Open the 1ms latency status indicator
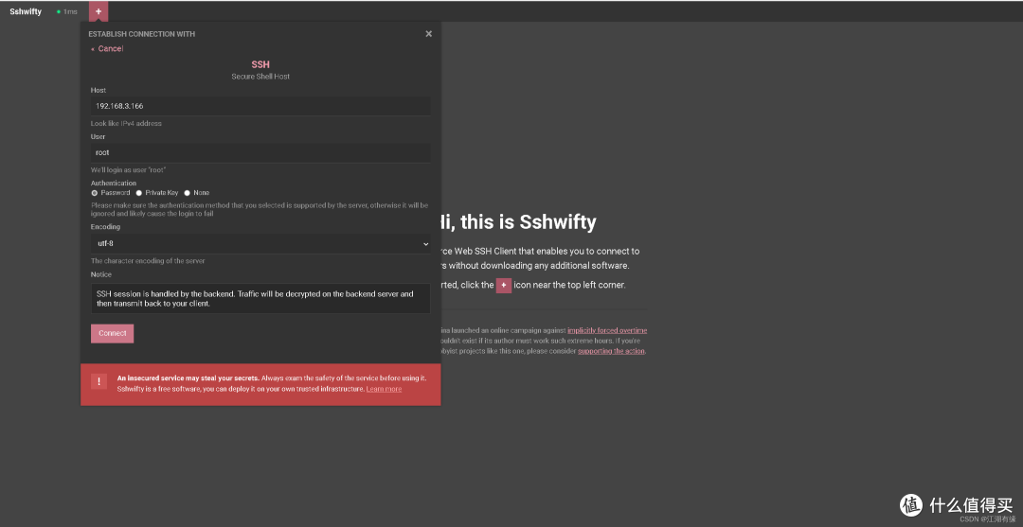1023x527 pixels. (x=66, y=11)
